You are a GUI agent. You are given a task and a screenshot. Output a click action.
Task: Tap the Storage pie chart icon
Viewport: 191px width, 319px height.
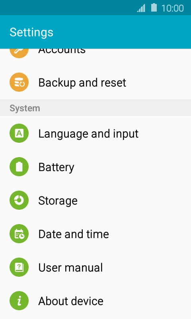pyautogui.click(x=19, y=200)
